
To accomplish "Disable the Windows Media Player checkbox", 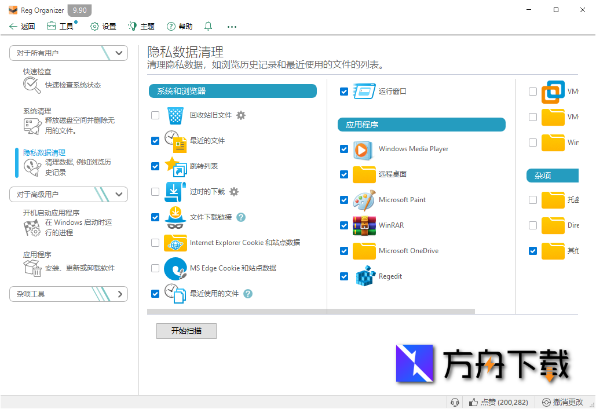I will point(344,149).
